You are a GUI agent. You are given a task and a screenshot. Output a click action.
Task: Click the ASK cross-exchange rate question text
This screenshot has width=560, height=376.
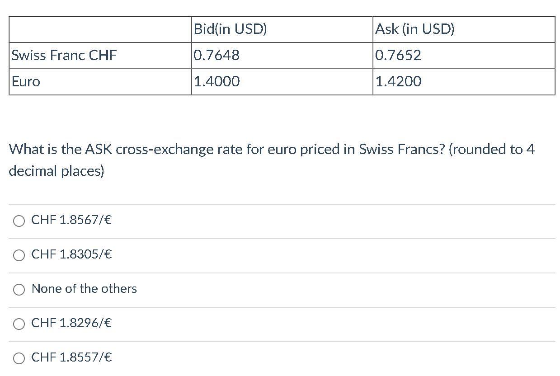click(272, 160)
